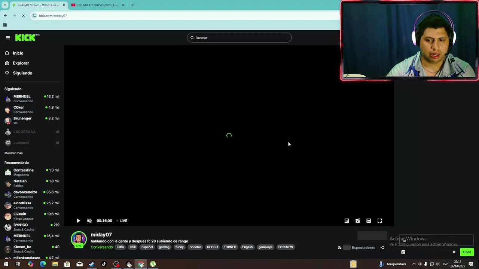Focus the Buscar search field
The height and width of the screenshot is (269, 479).
(x=239, y=38)
